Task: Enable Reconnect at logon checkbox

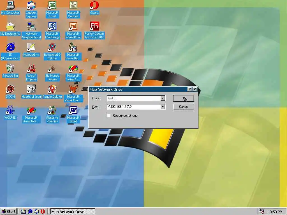Action: pos(109,116)
